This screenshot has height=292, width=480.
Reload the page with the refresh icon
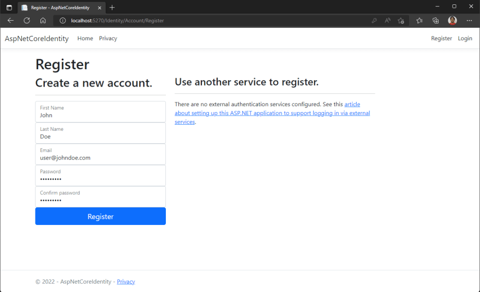27,21
